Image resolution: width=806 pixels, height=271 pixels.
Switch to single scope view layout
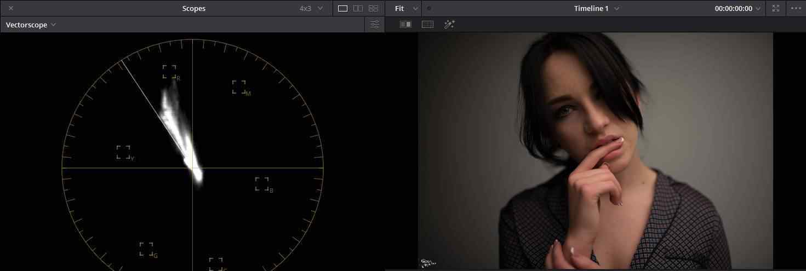(342, 8)
